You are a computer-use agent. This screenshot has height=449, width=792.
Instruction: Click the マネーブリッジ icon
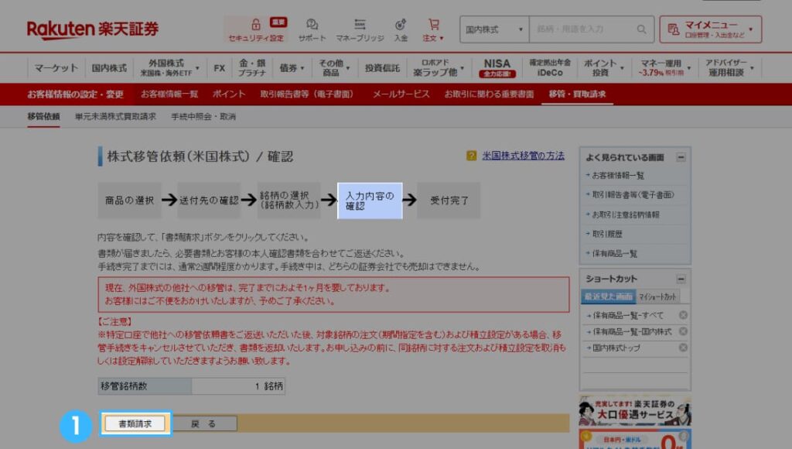click(x=360, y=23)
